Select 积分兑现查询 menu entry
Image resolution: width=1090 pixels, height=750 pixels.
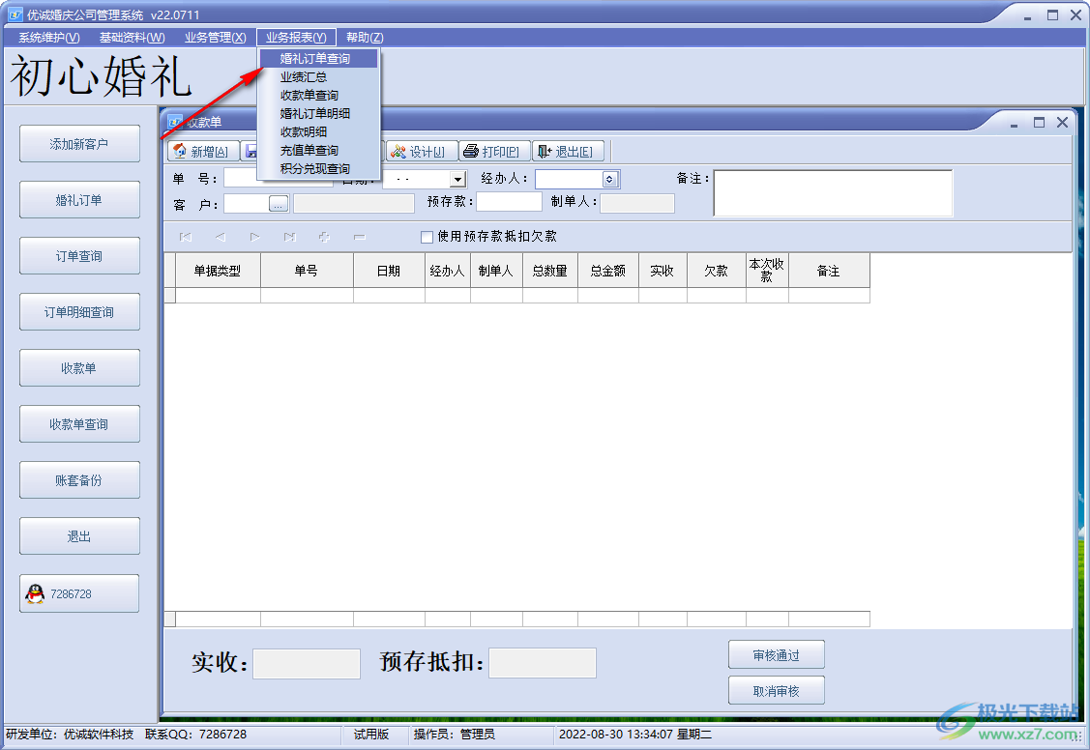pyautogui.click(x=320, y=169)
